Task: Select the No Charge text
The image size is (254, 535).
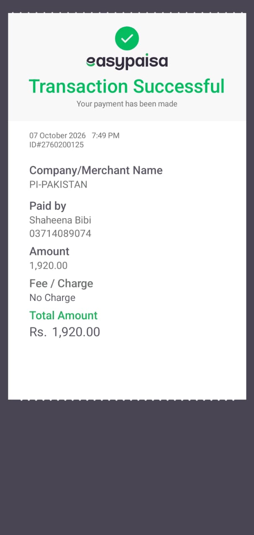Action: click(x=52, y=298)
